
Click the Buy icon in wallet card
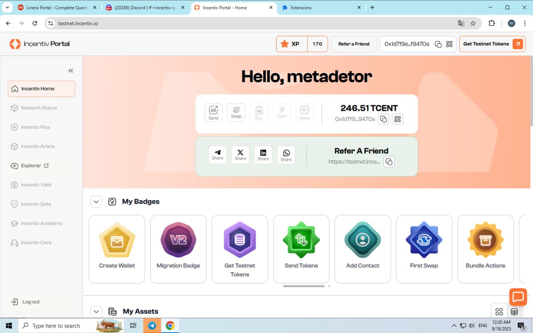pyautogui.click(x=259, y=112)
